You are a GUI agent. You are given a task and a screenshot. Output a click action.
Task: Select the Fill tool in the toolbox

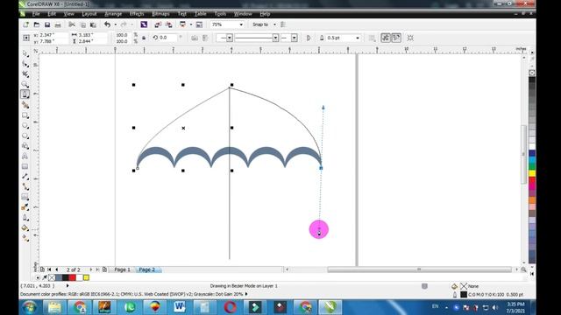[x=25, y=227]
